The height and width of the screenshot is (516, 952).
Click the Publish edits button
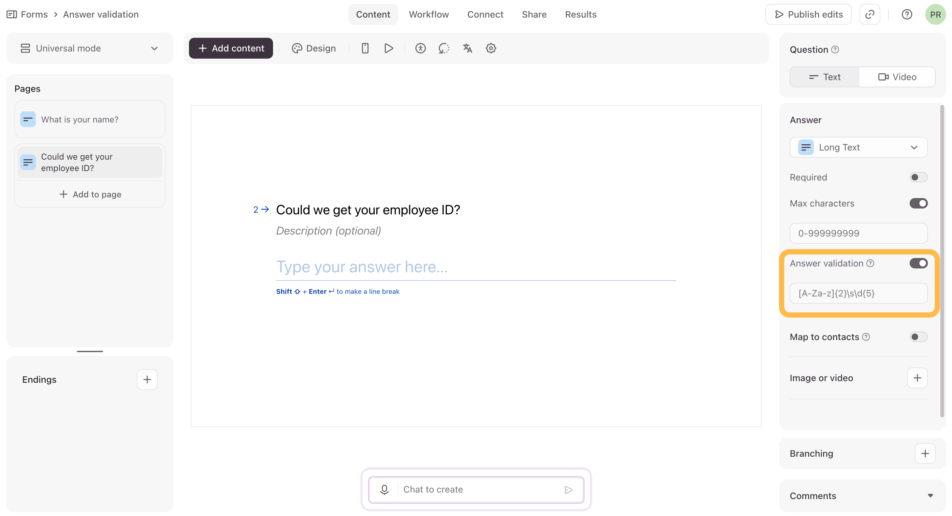(x=808, y=14)
